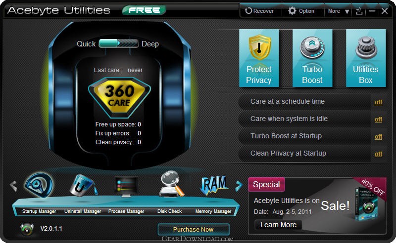
Task: Click the compact mode icon near minimize
Action: 359,11
